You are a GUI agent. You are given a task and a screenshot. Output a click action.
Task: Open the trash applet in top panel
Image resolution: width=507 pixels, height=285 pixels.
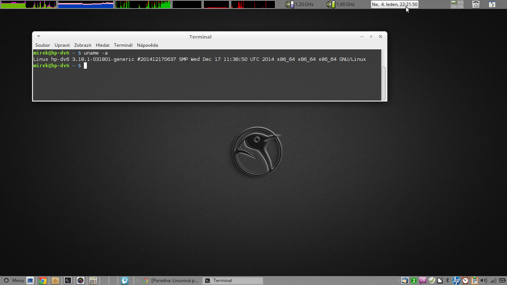tap(475, 4)
